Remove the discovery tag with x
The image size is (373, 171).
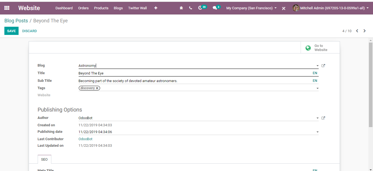pyautogui.click(x=97, y=88)
